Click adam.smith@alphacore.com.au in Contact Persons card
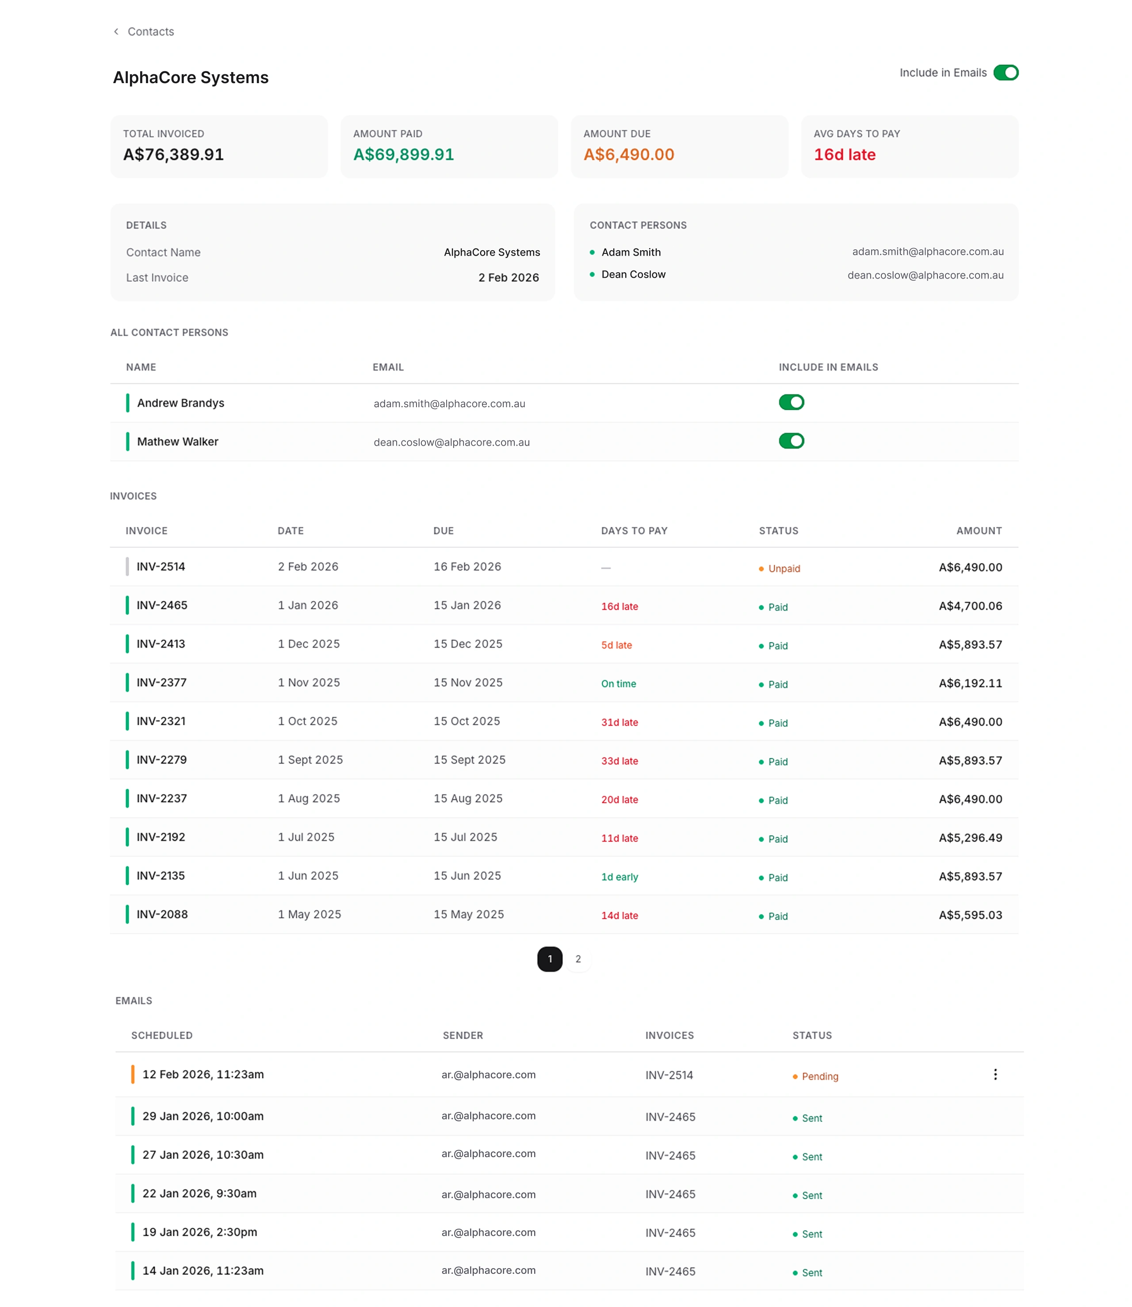 click(x=927, y=252)
